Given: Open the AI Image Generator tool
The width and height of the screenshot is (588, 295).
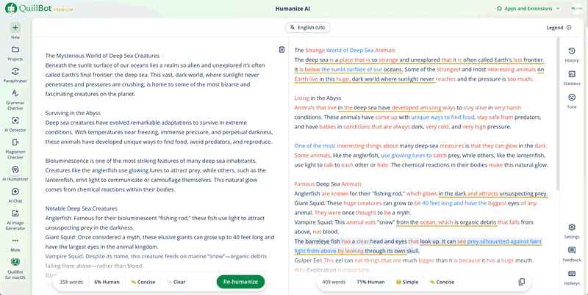Looking at the screenshot, I should click(15, 219).
